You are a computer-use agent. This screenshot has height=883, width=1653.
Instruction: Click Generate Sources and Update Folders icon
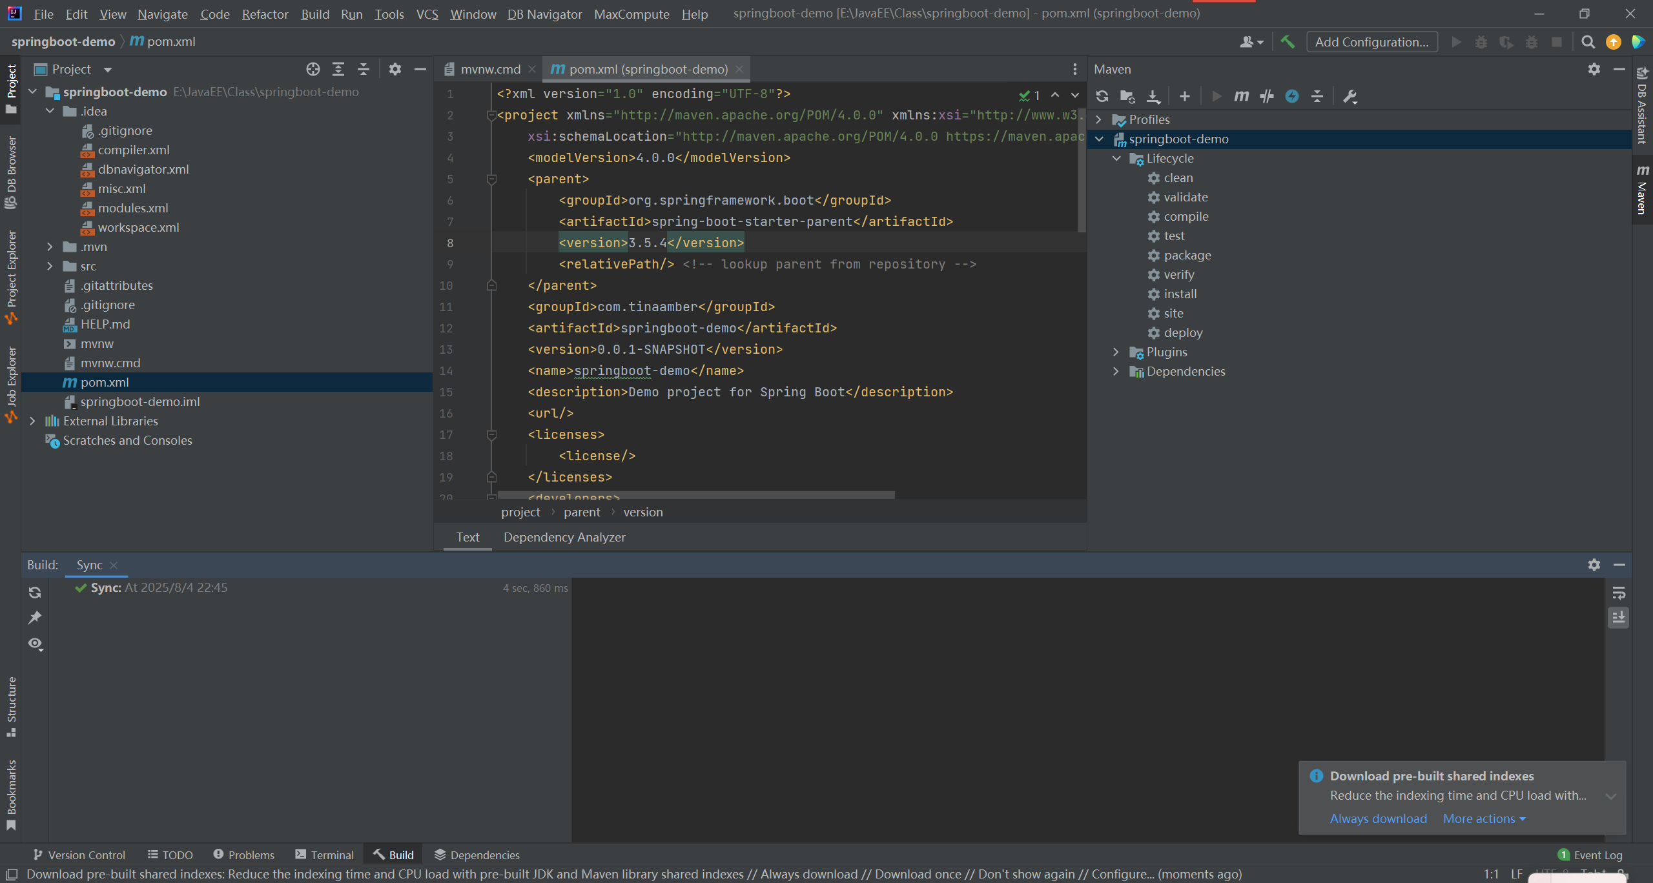[x=1127, y=96]
